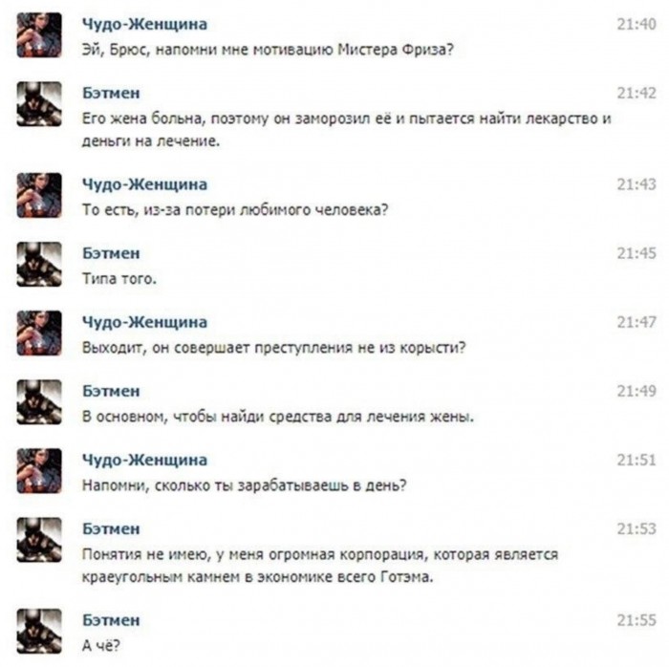Image resolution: width=669 pixels, height=667 pixels.
Task: Open Чудо-Женщина name link at 21:51
Action: pos(144,461)
